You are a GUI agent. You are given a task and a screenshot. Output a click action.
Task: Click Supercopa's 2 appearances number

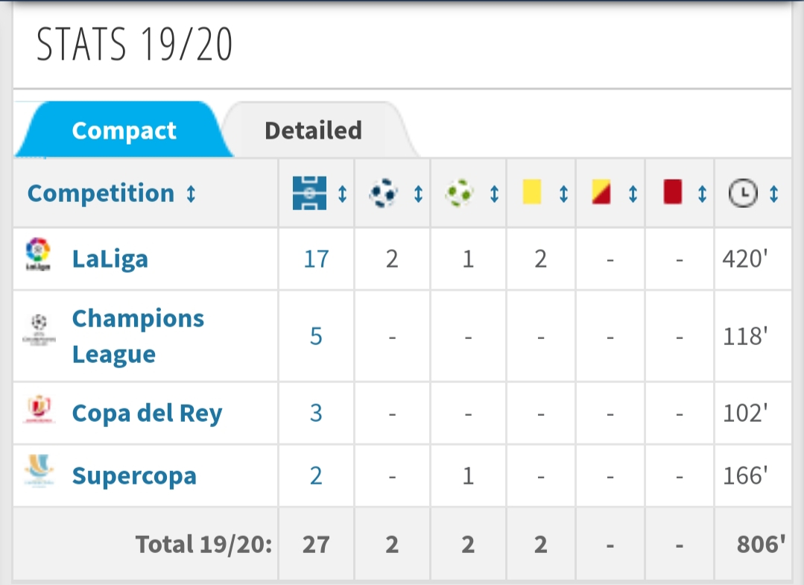pyautogui.click(x=316, y=475)
